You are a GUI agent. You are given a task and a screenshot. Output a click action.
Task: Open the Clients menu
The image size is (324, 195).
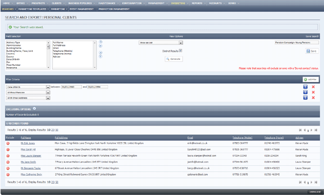[58, 3]
